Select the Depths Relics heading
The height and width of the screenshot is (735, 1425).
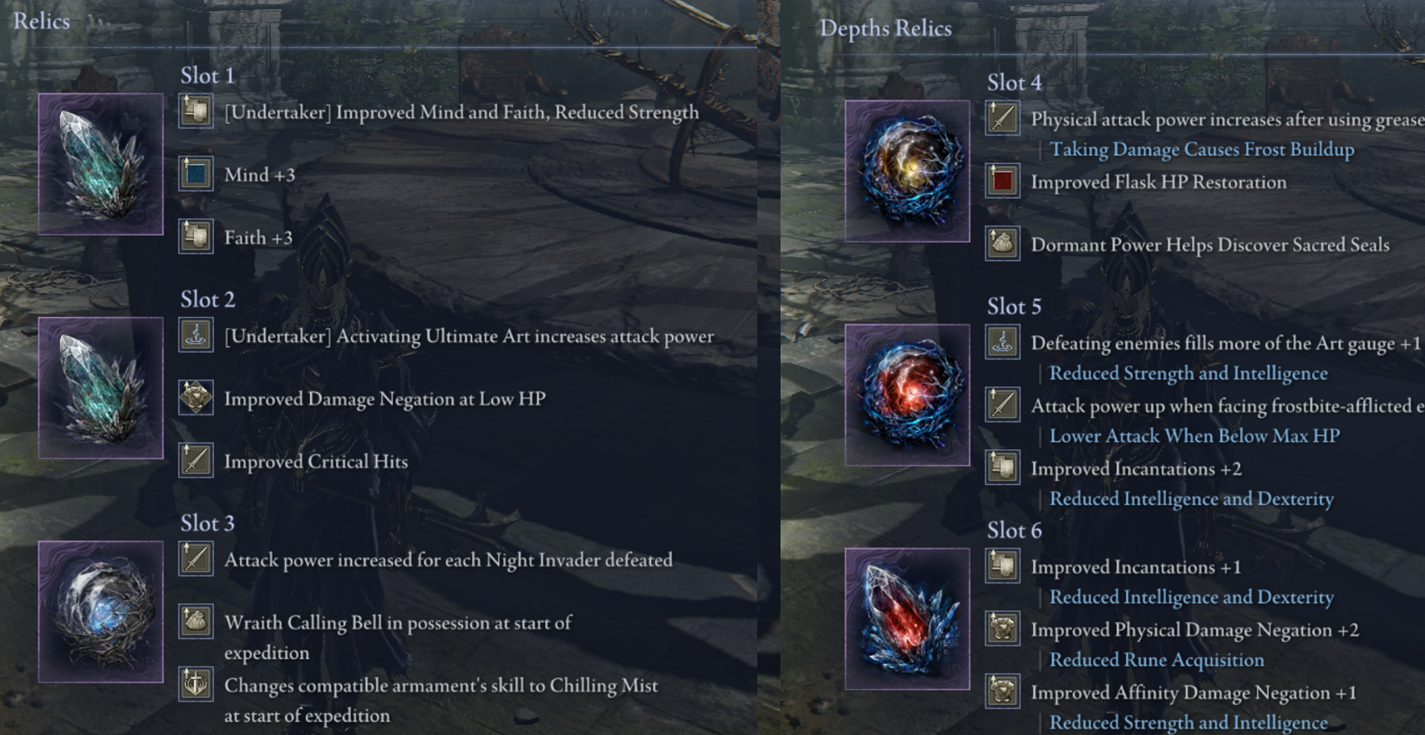[885, 28]
